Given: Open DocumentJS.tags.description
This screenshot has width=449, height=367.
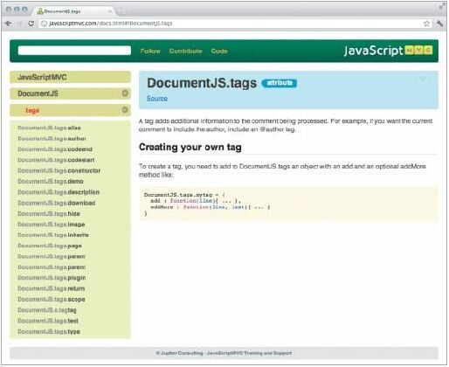Looking at the screenshot, I should [x=59, y=192].
